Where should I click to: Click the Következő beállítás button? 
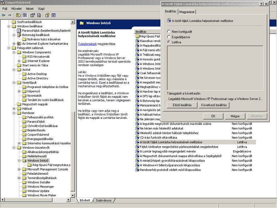(x=214, y=105)
